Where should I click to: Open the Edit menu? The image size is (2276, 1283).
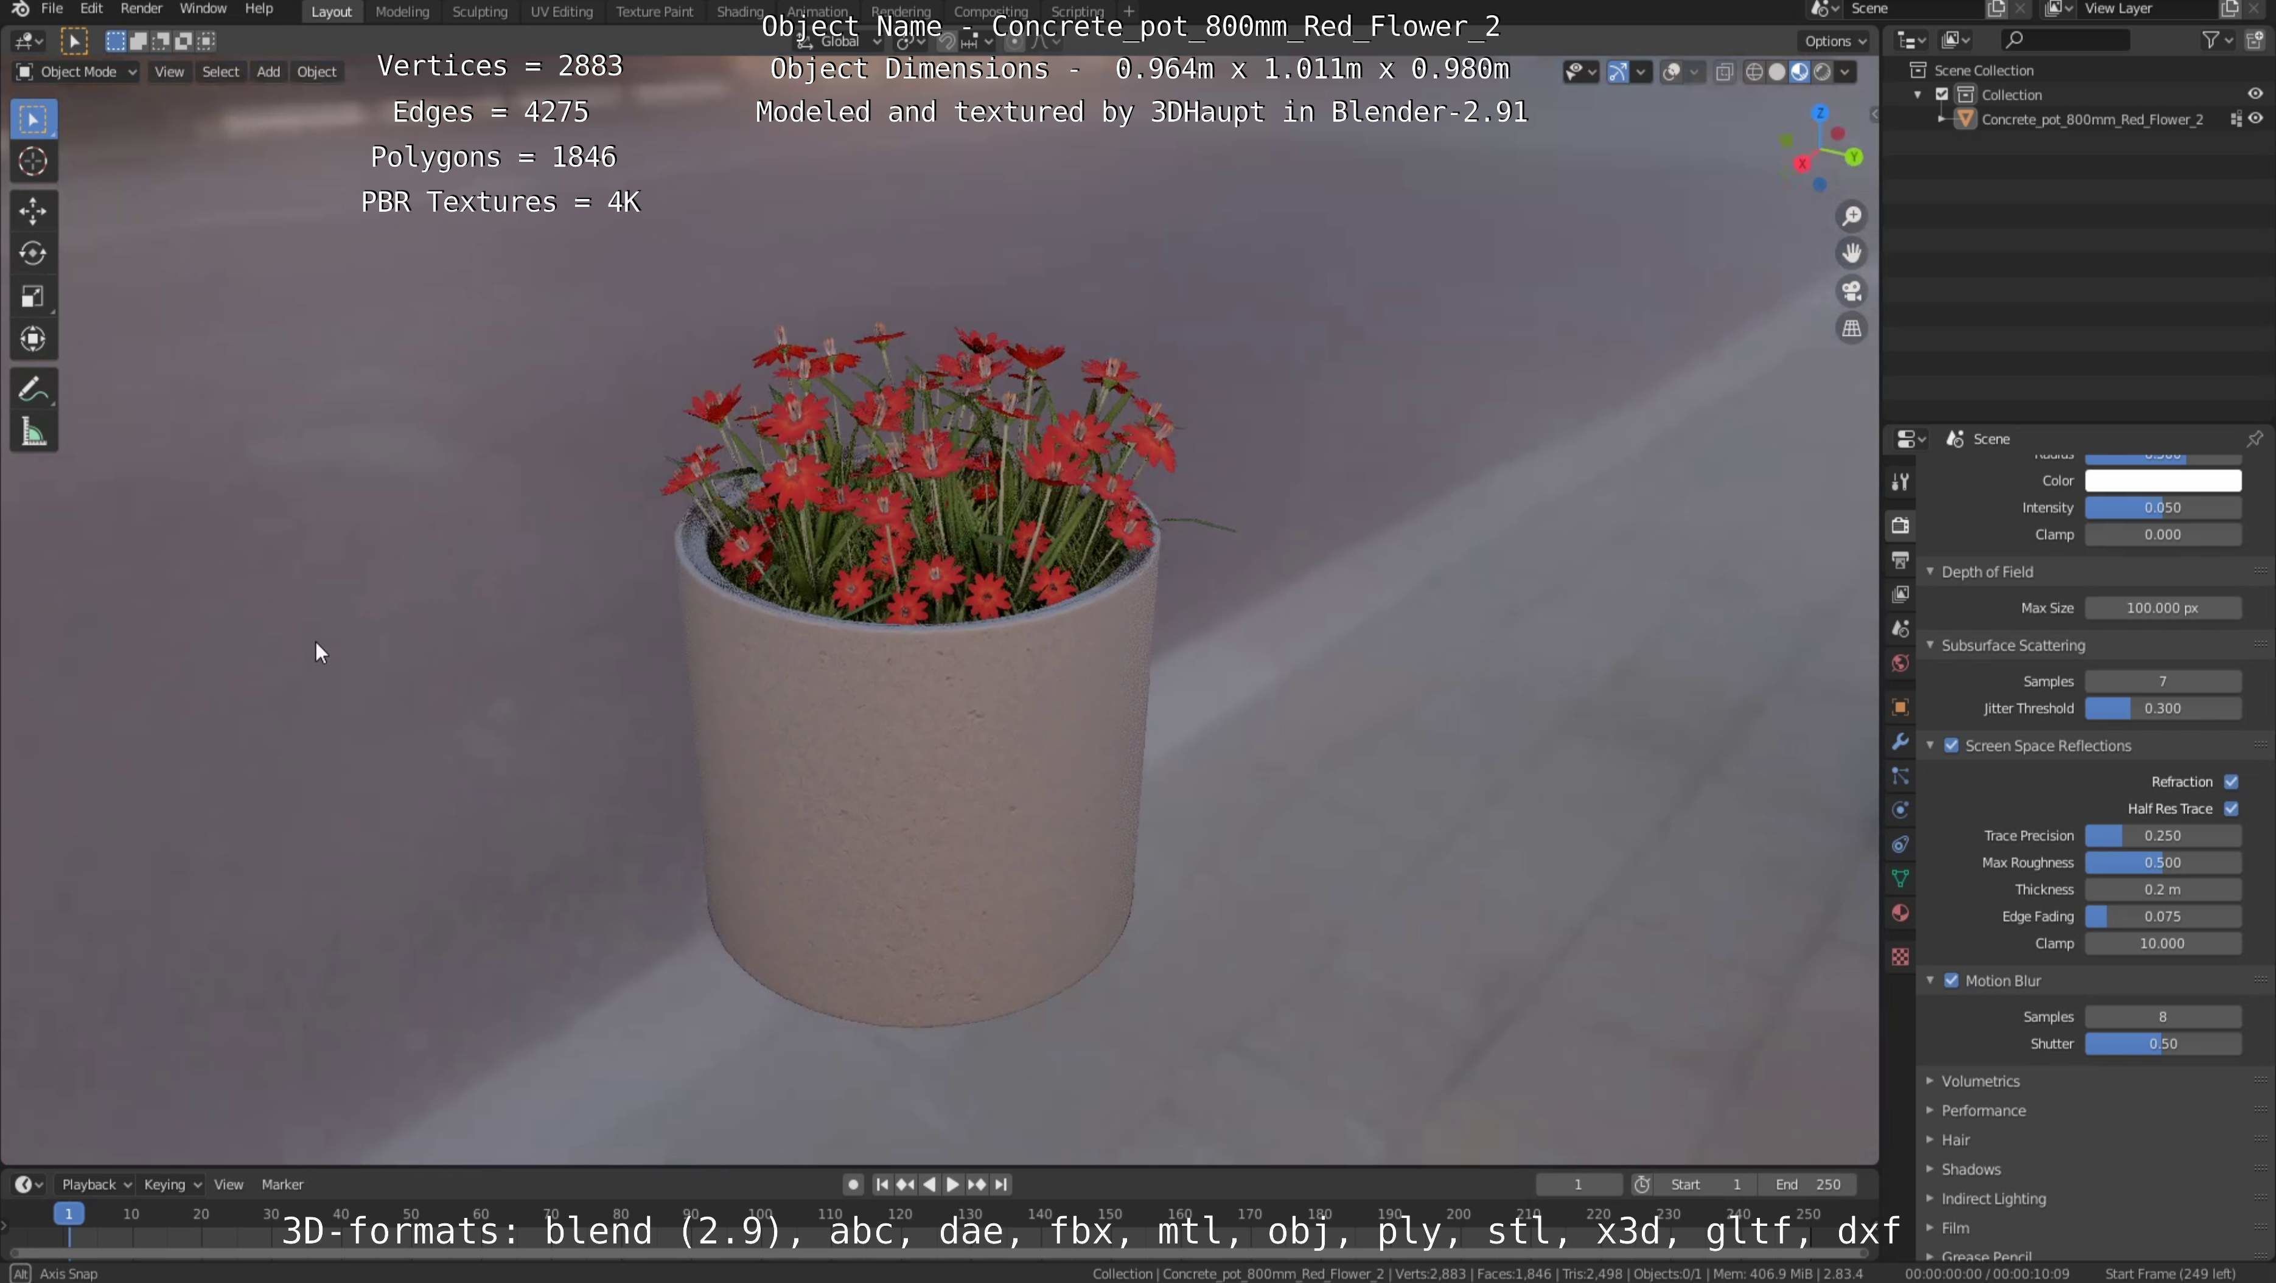point(91,9)
